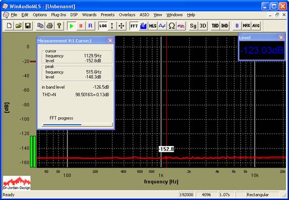
Task: Click the Omega impedance icon
Action: pyautogui.click(x=171, y=26)
